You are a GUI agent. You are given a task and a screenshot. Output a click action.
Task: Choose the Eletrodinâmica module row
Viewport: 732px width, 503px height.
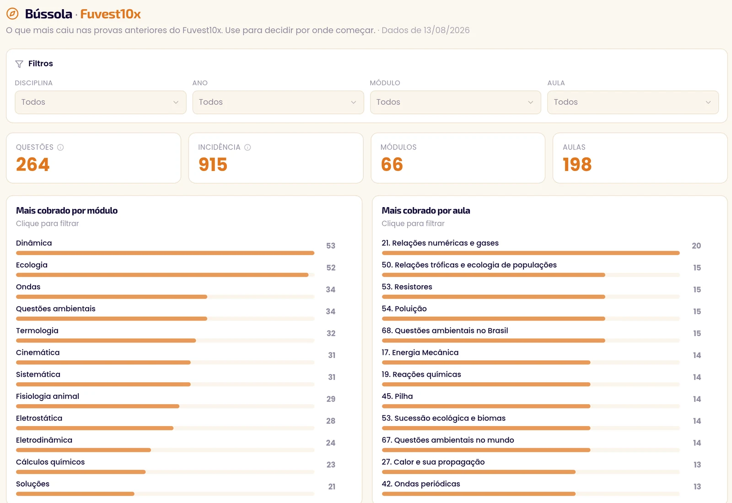click(176, 444)
